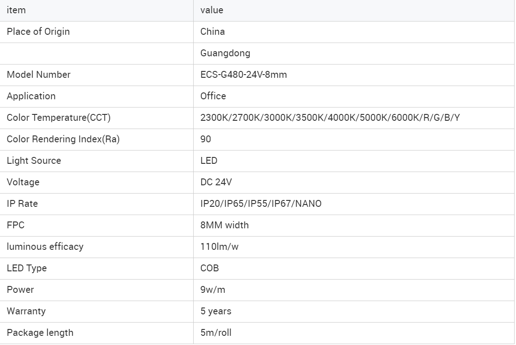Click the '5 years' warranty value
The image size is (516, 345).
216,311
